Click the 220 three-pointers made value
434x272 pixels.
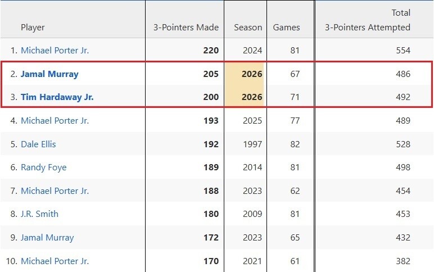(211, 51)
